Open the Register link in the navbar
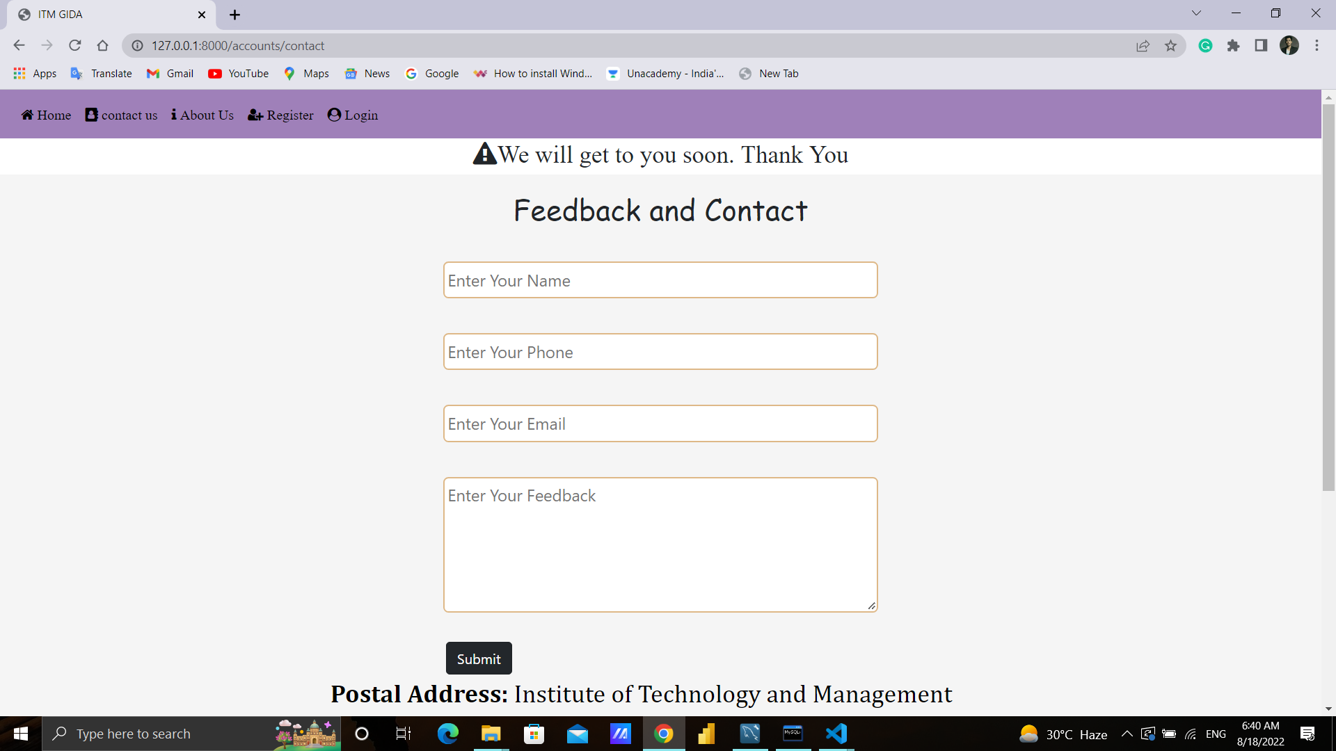 pos(281,115)
